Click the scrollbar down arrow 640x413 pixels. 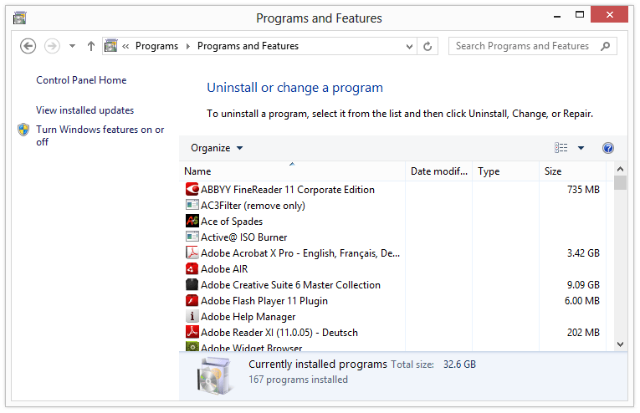621,344
